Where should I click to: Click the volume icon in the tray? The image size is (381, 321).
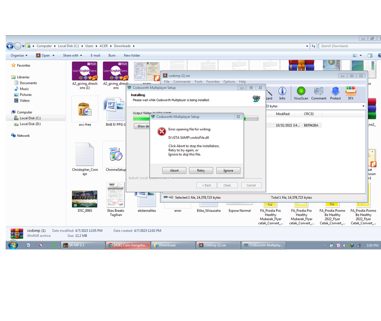344,246
